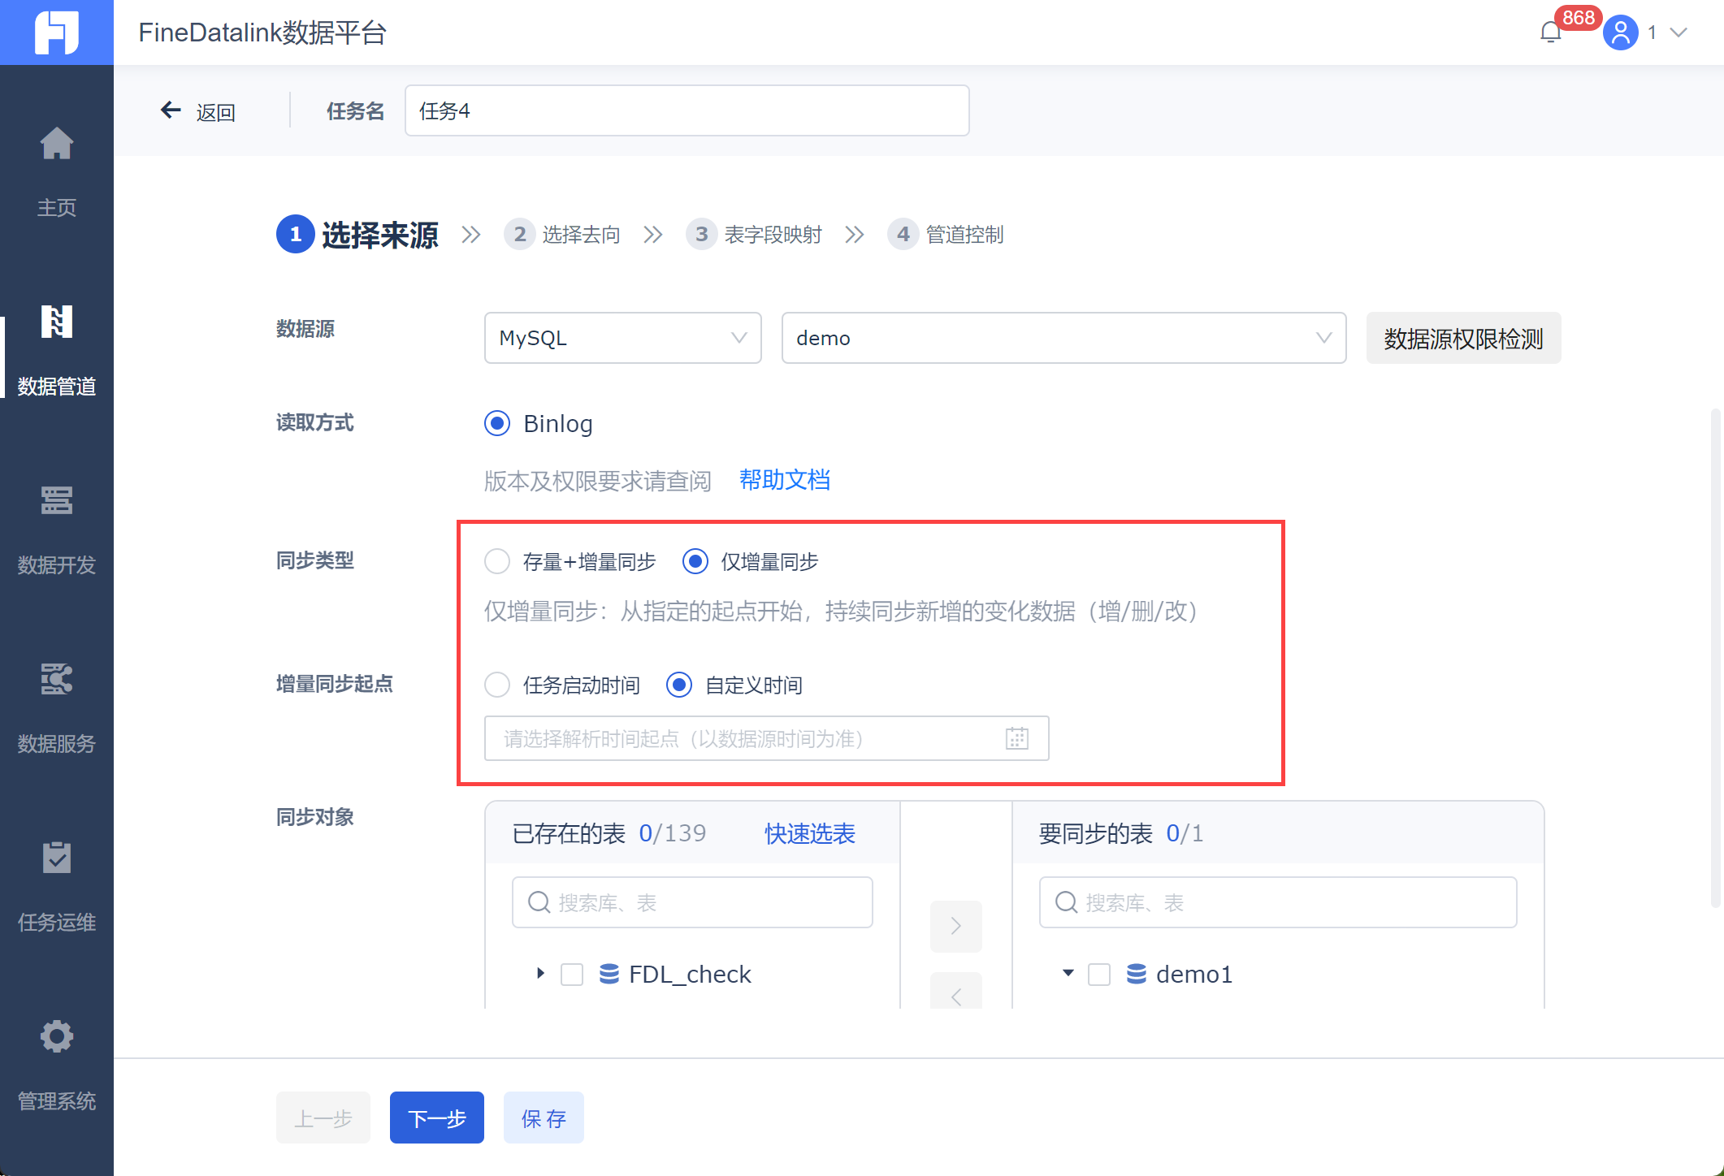
Task: Open the demo connection dropdown
Action: (x=1063, y=338)
